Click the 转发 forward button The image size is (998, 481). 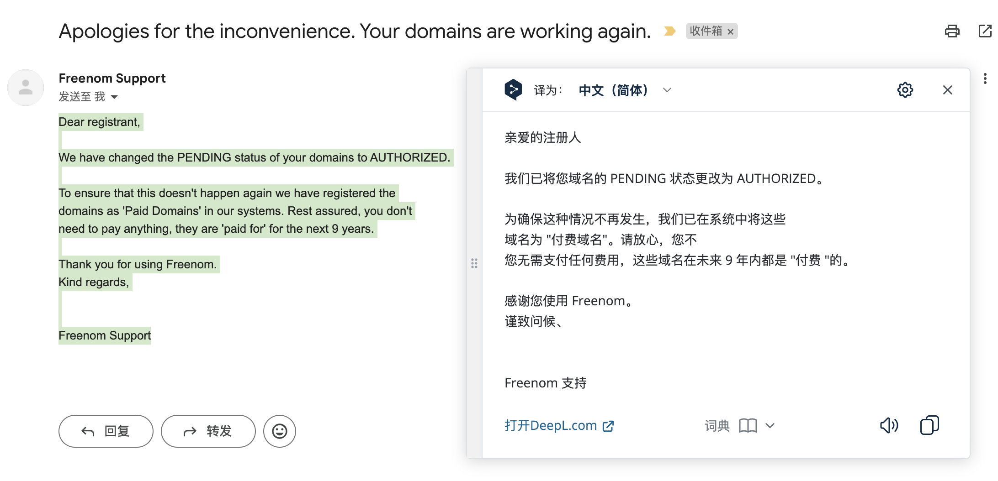[x=208, y=431]
